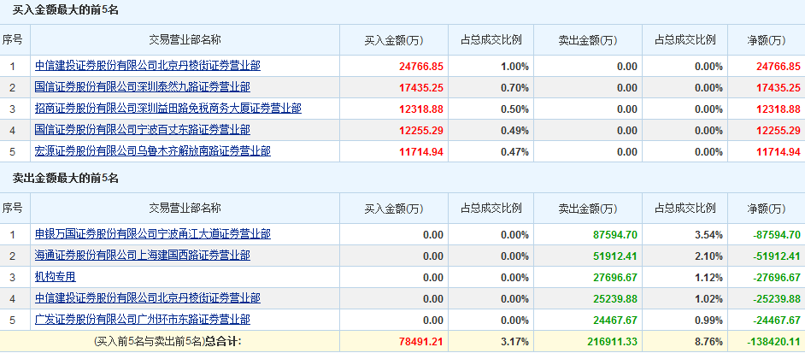Screen dimensions: 805x353
Task: Open the 广发证券广州环市东路证券营业部 link
Action: pos(142,320)
